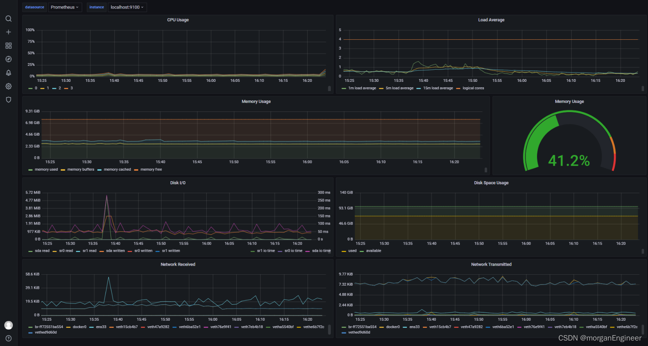Toggle sr1 read series in Disk I/O legend
The width and height of the screenshot is (648, 346).
click(90, 251)
